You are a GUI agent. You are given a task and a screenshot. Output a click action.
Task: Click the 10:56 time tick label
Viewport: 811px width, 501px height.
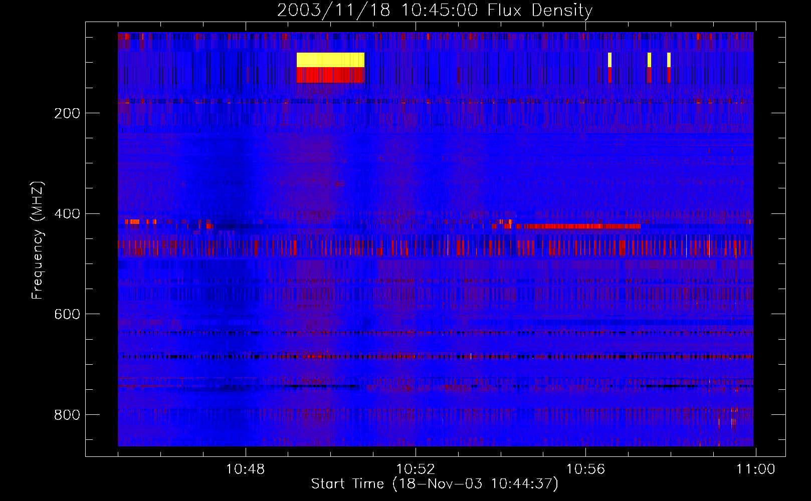click(x=585, y=469)
